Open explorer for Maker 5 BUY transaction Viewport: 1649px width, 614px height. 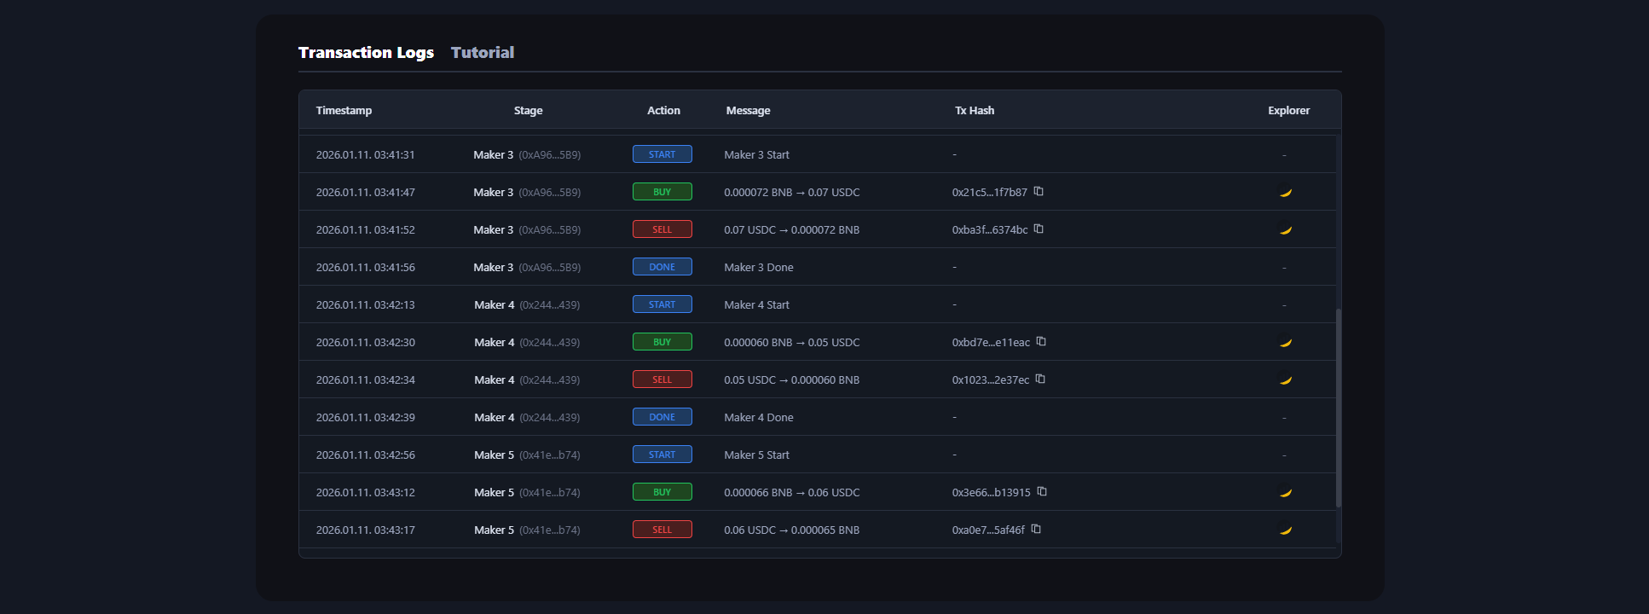1285,492
